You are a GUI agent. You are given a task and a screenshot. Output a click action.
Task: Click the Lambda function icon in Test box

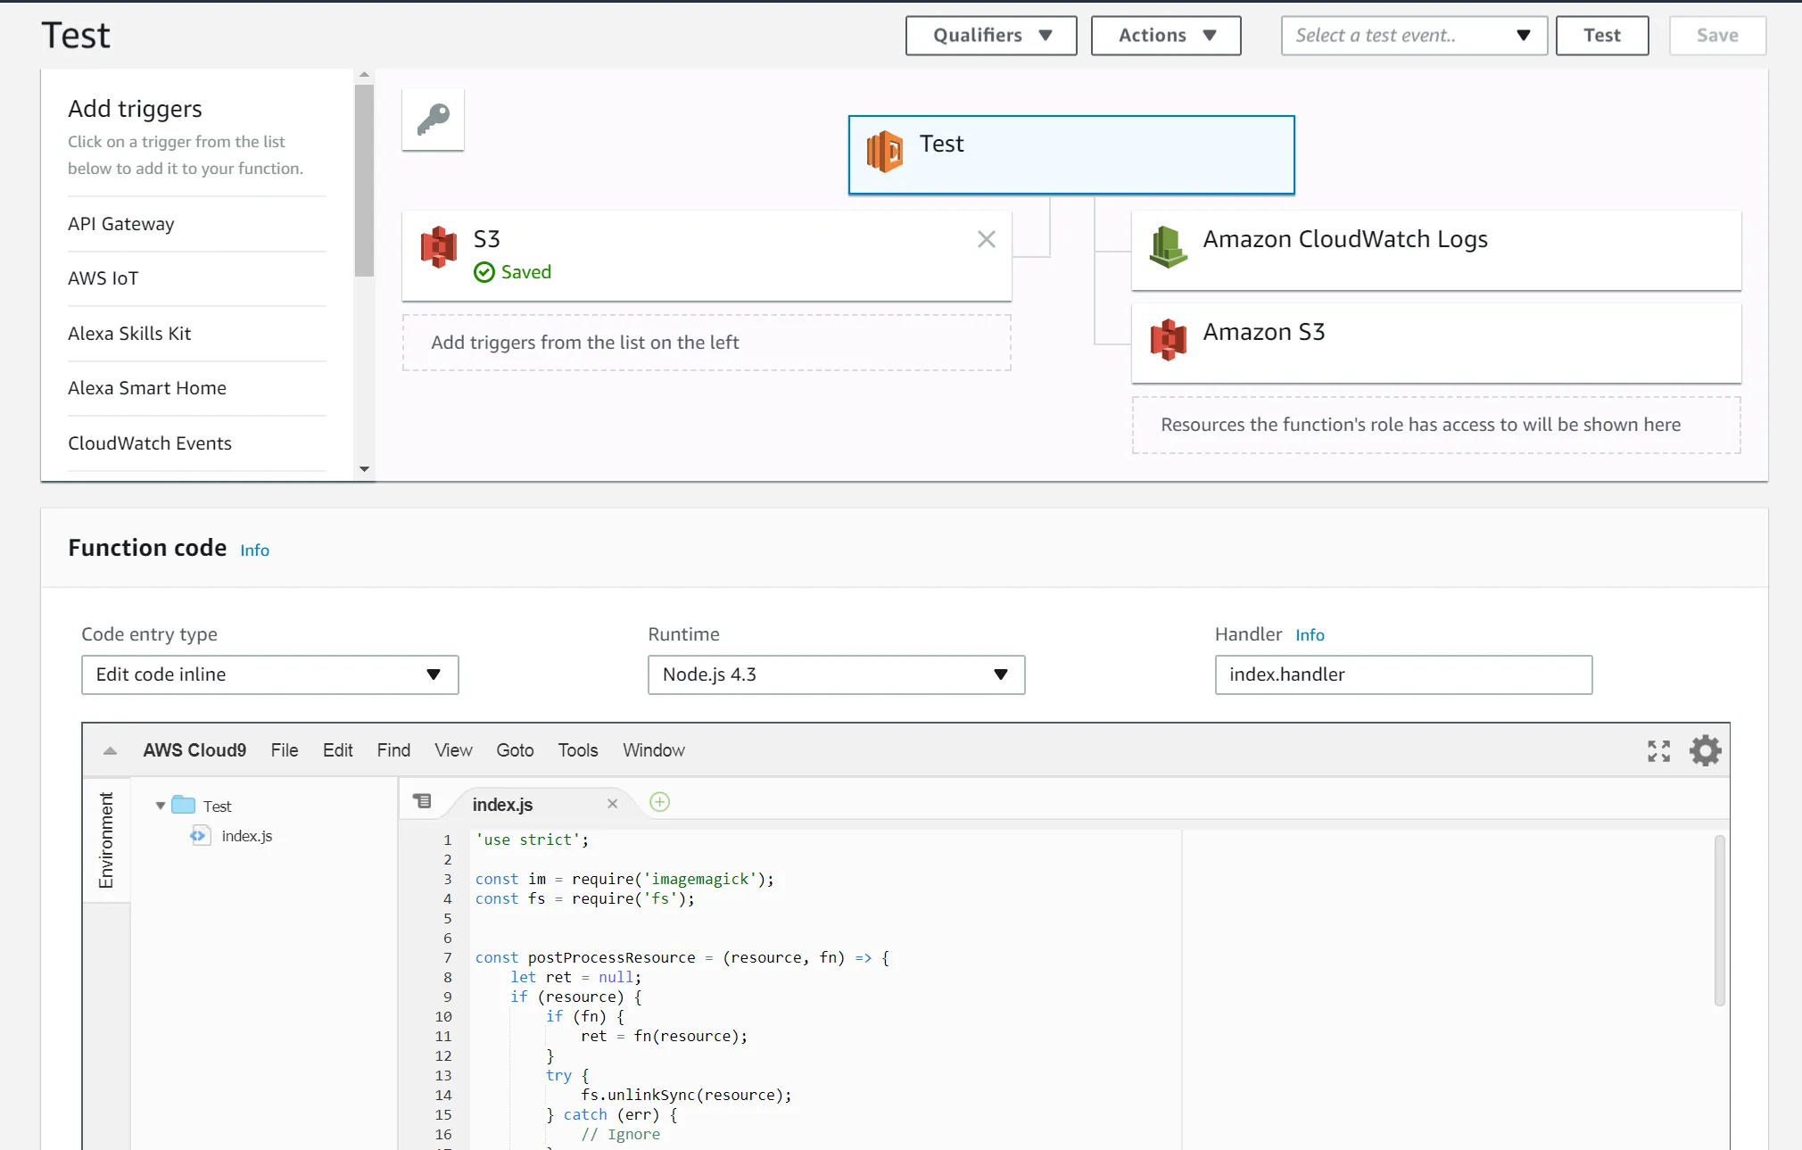click(884, 151)
